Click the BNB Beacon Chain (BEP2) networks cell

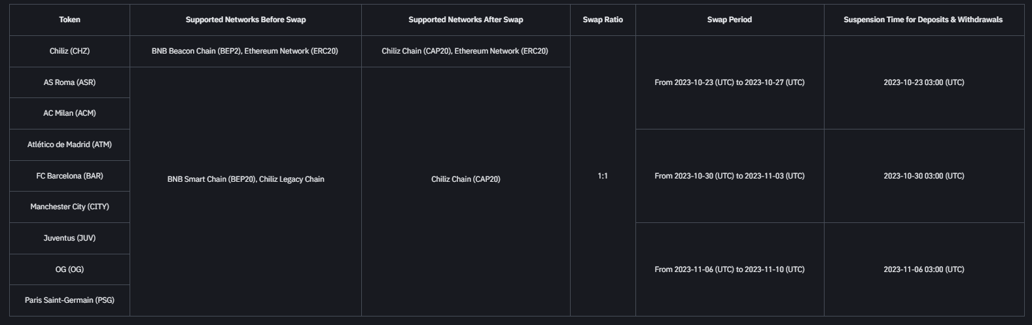(245, 51)
